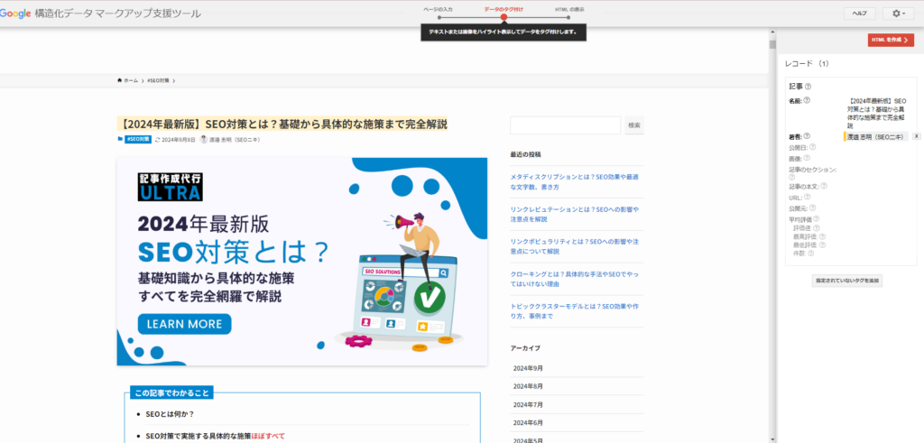
Task: Click the help icon next to 最低評価
Action: [x=822, y=245]
